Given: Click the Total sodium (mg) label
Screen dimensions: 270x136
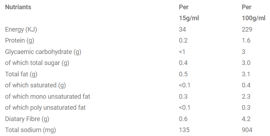Looking at the screenshot, I should pos(30,130).
